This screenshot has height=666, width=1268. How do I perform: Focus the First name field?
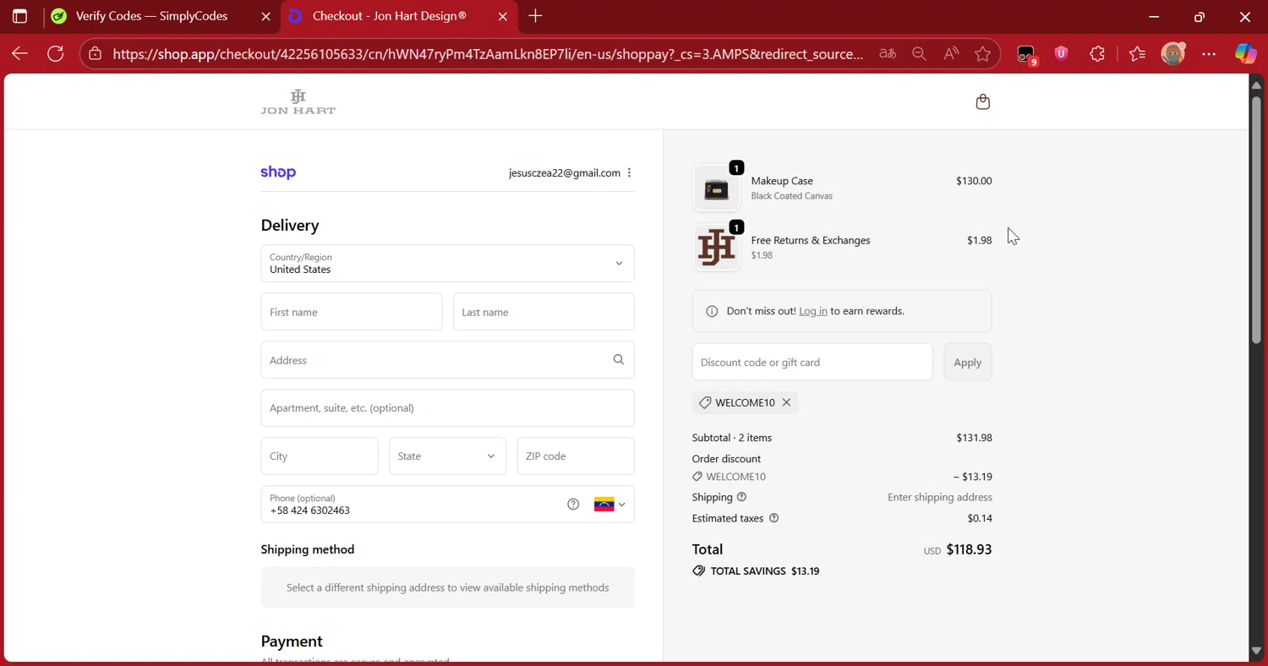[351, 312]
